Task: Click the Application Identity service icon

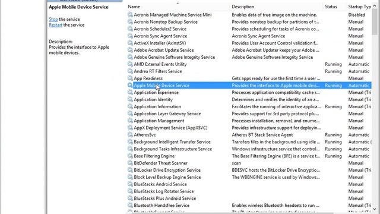Action: [x=130, y=99]
